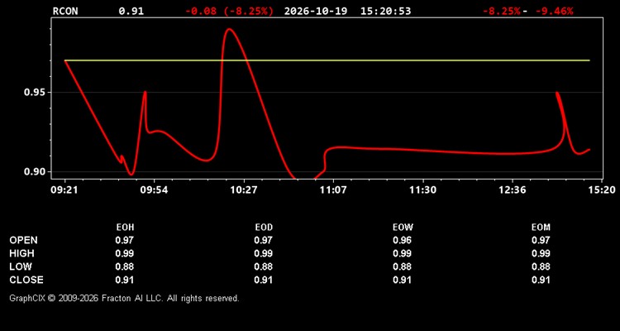Select the OPEN value under EOD
Image resolution: width=620 pixels, height=331 pixels.
264,240
